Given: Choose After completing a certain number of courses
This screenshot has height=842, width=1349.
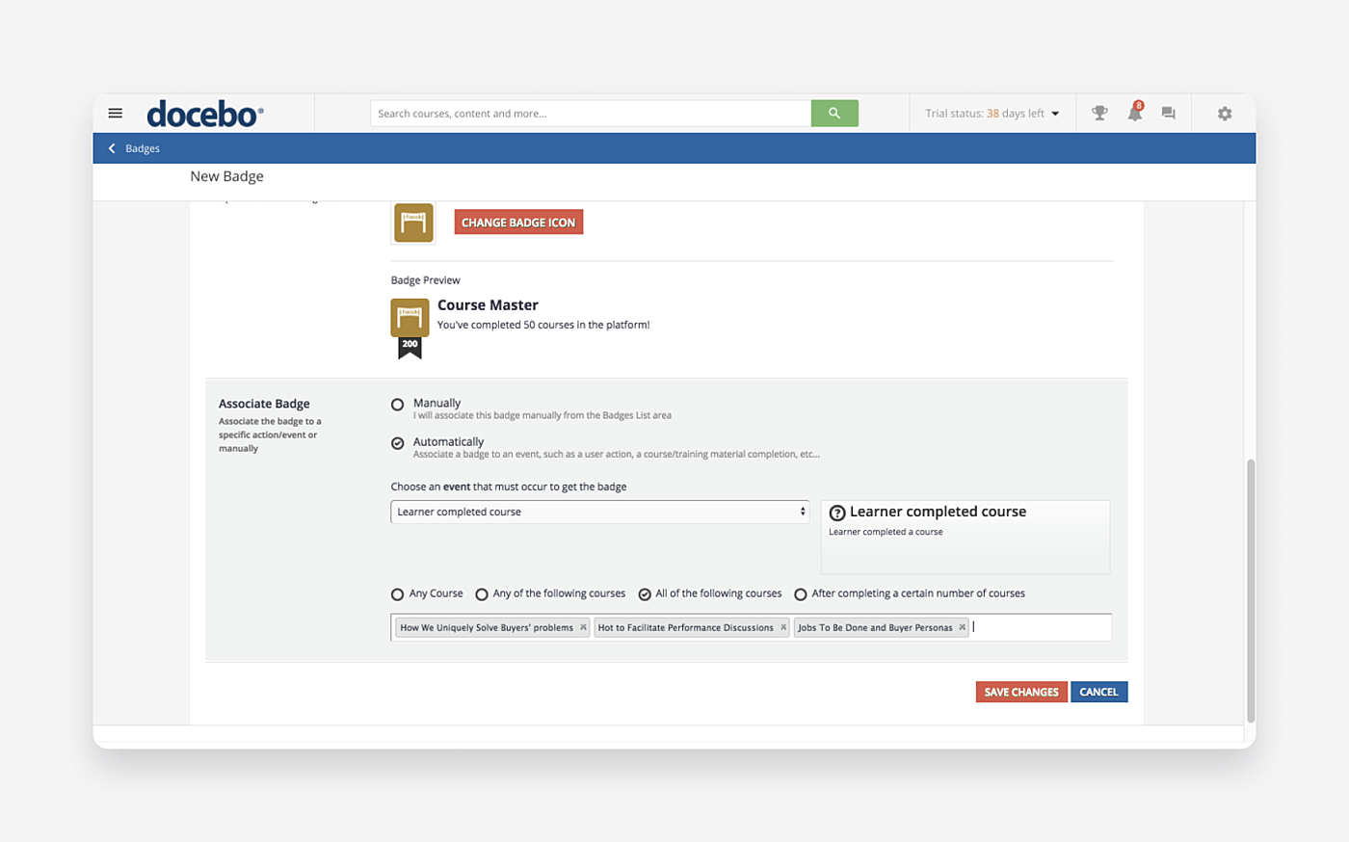Looking at the screenshot, I should point(801,594).
